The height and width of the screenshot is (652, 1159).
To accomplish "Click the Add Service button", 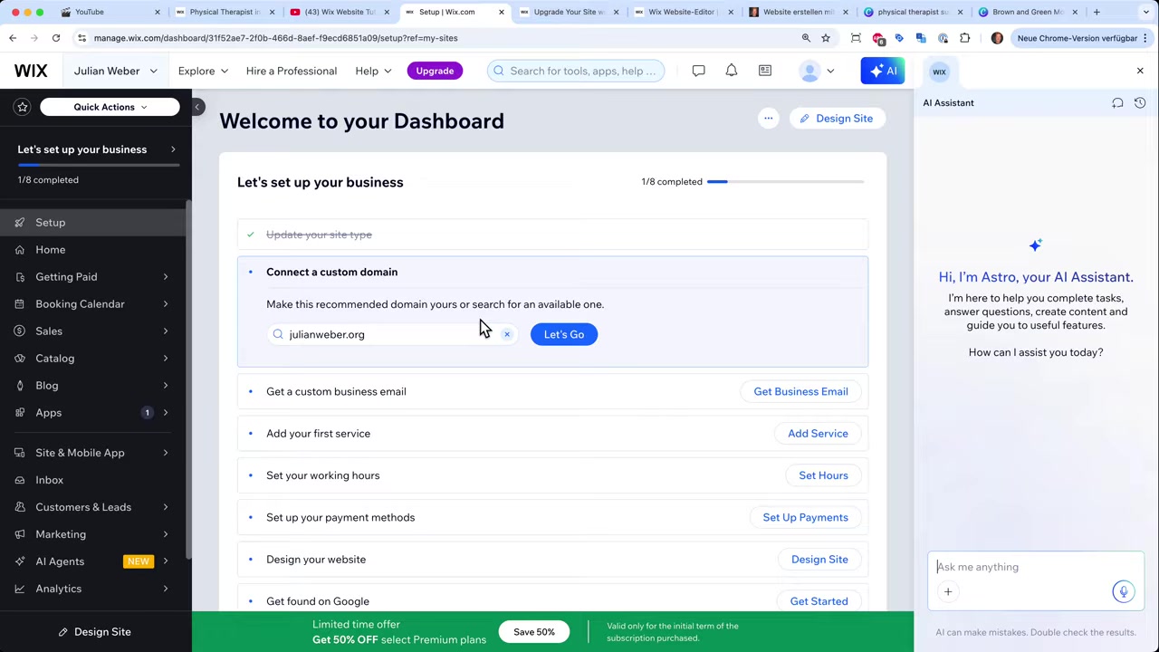I will point(818,434).
